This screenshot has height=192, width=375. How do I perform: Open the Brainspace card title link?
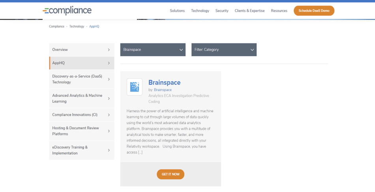(165, 82)
